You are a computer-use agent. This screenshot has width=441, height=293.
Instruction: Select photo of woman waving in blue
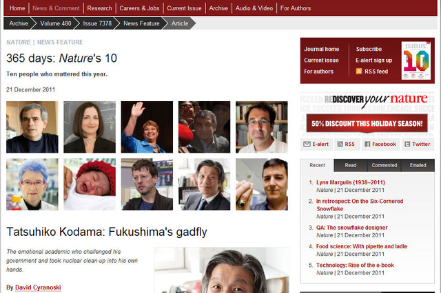click(147, 127)
